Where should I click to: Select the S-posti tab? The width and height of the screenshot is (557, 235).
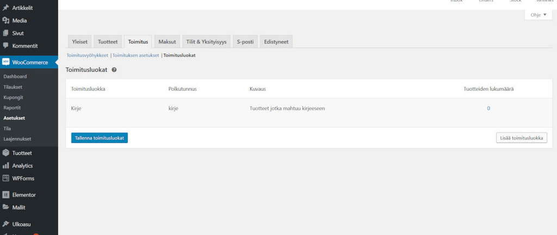[x=246, y=42]
